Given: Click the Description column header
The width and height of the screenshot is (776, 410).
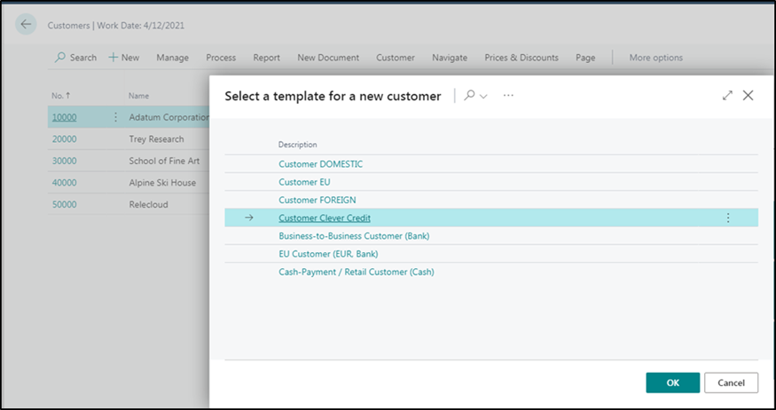Looking at the screenshot, I should coord(297,145).
